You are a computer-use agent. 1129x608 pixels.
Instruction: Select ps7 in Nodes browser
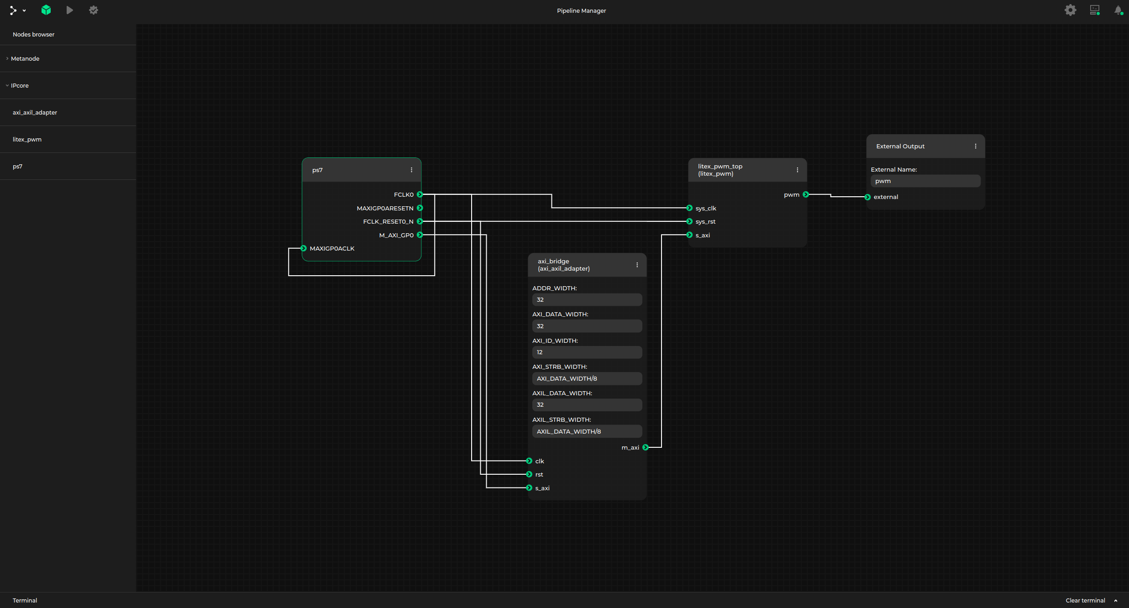68,166
